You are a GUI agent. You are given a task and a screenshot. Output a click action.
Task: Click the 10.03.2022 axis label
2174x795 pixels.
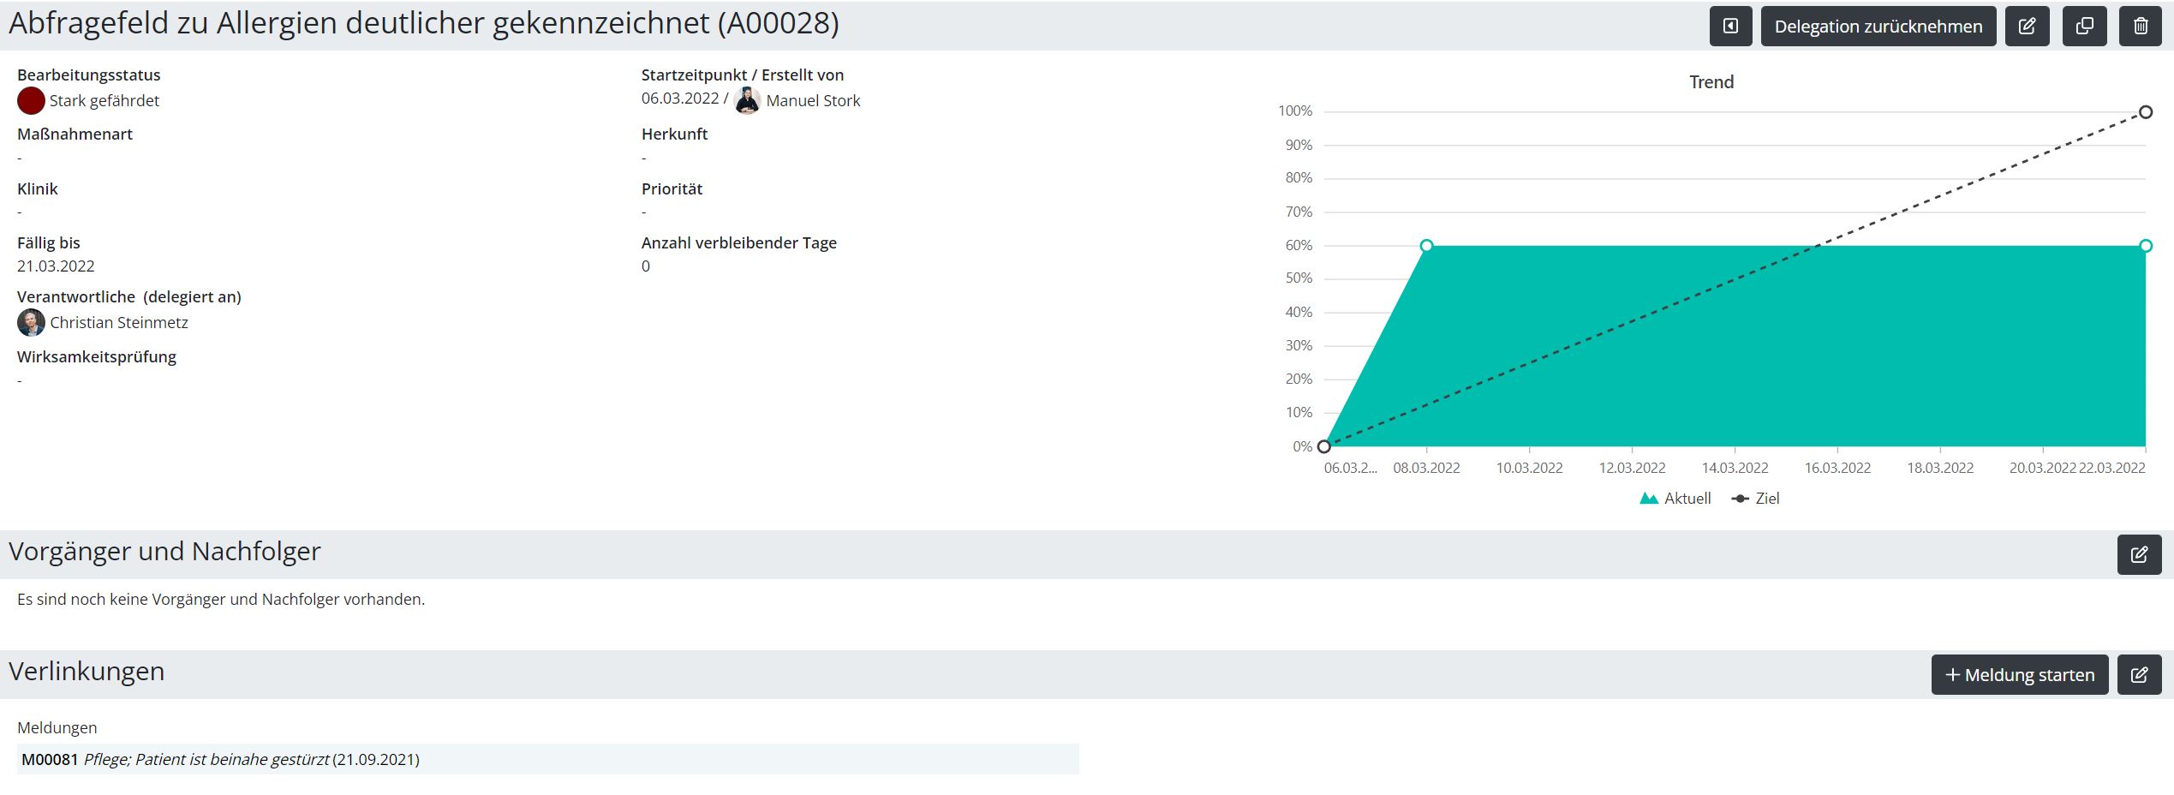[x=1529, y=469]
